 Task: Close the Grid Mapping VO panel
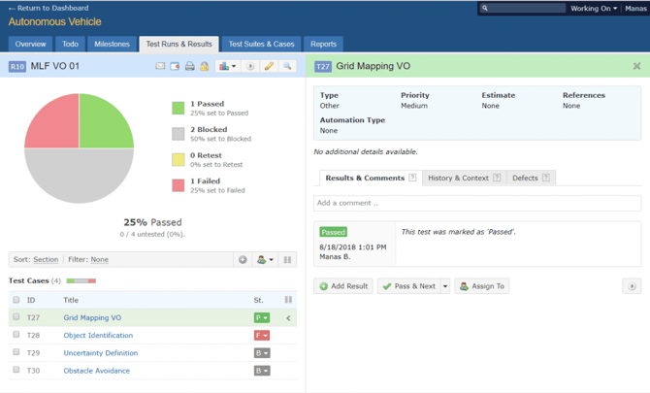coord(636,66)
